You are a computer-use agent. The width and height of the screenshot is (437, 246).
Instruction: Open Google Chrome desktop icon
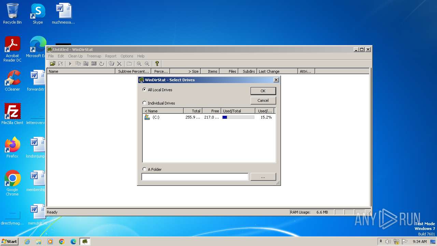tap(12, 183)
